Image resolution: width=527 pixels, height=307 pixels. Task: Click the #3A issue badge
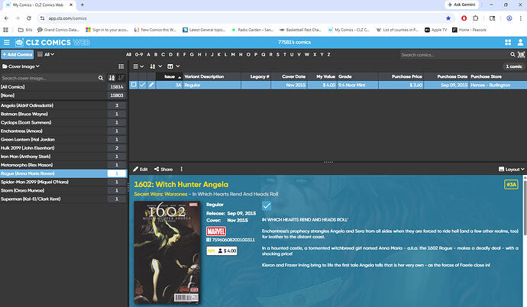[x=511, y=184]
